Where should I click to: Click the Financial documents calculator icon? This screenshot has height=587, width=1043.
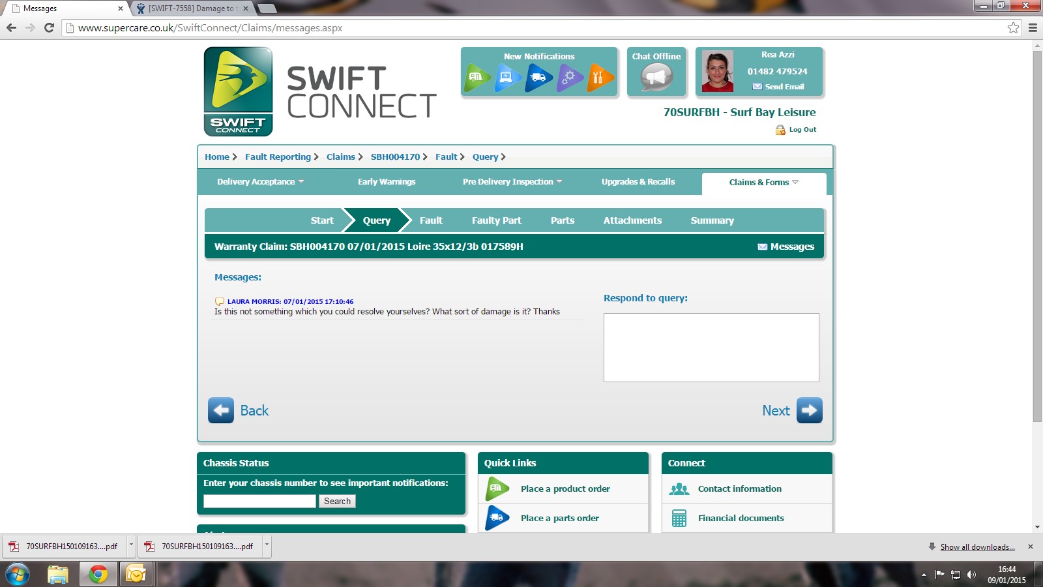coord(679,518)
